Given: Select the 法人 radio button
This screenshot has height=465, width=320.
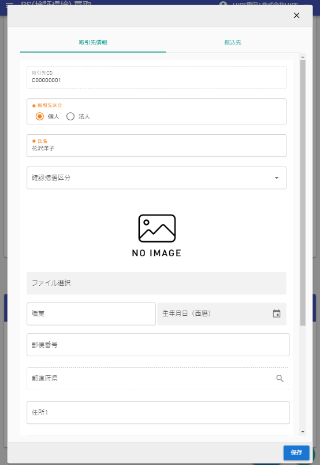Looking at the screenshot, I should (x=70, y=116).
